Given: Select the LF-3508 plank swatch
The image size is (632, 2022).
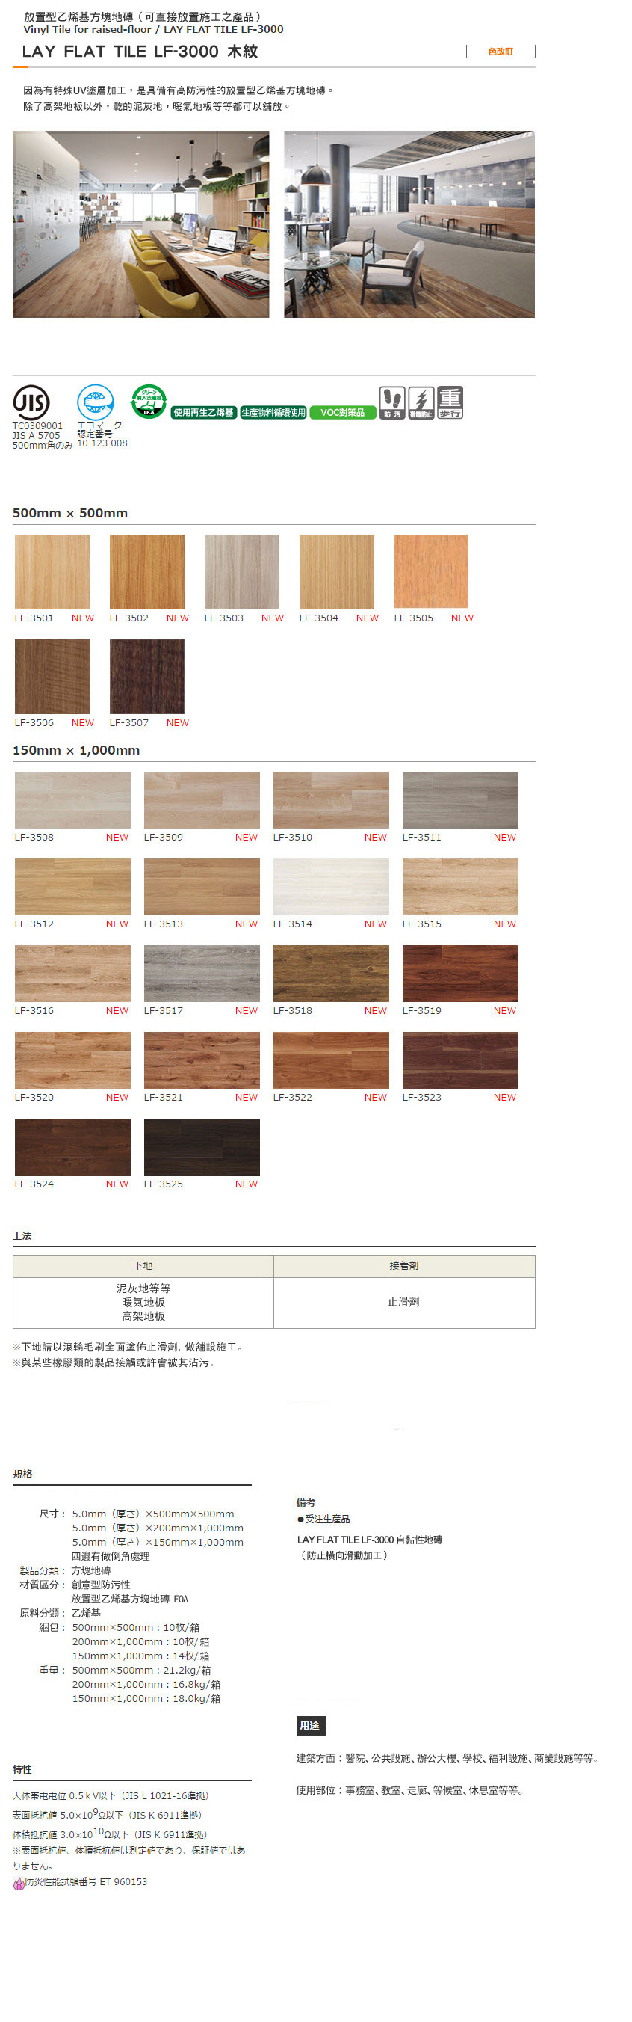Looking at the screenshot, I should pyautogui.click(x=73, y=800).
